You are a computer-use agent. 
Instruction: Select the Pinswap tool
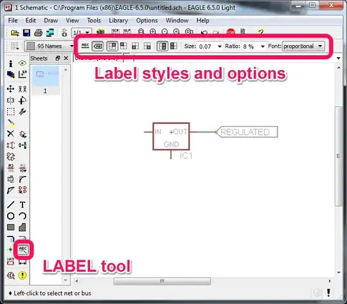(x=11, y=145)
